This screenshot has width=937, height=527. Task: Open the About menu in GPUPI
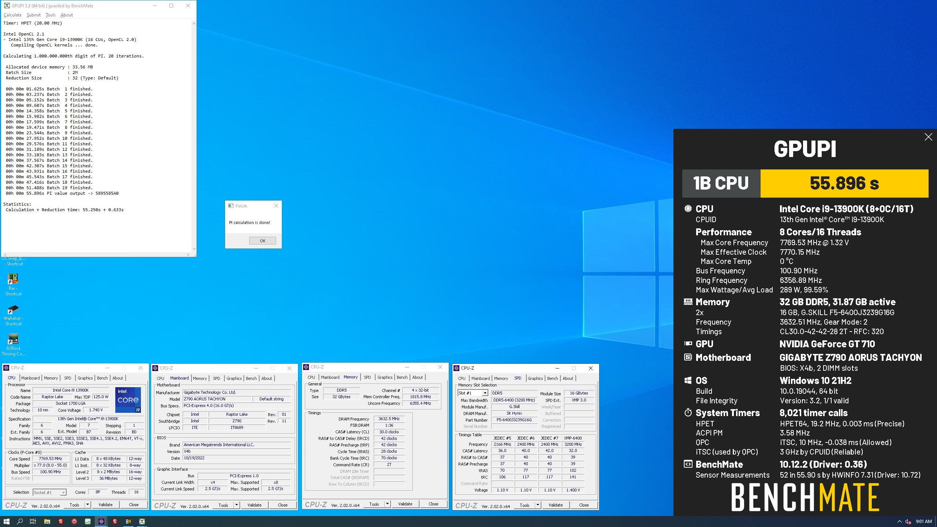tap(67, 15)
